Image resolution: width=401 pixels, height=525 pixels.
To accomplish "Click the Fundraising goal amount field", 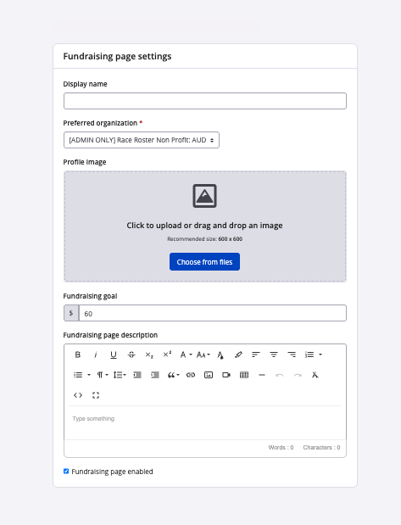I will pos(213,313).
